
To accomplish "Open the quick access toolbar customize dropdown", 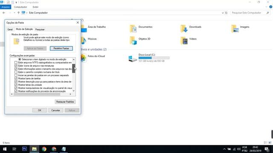I will tap(16, 3).
